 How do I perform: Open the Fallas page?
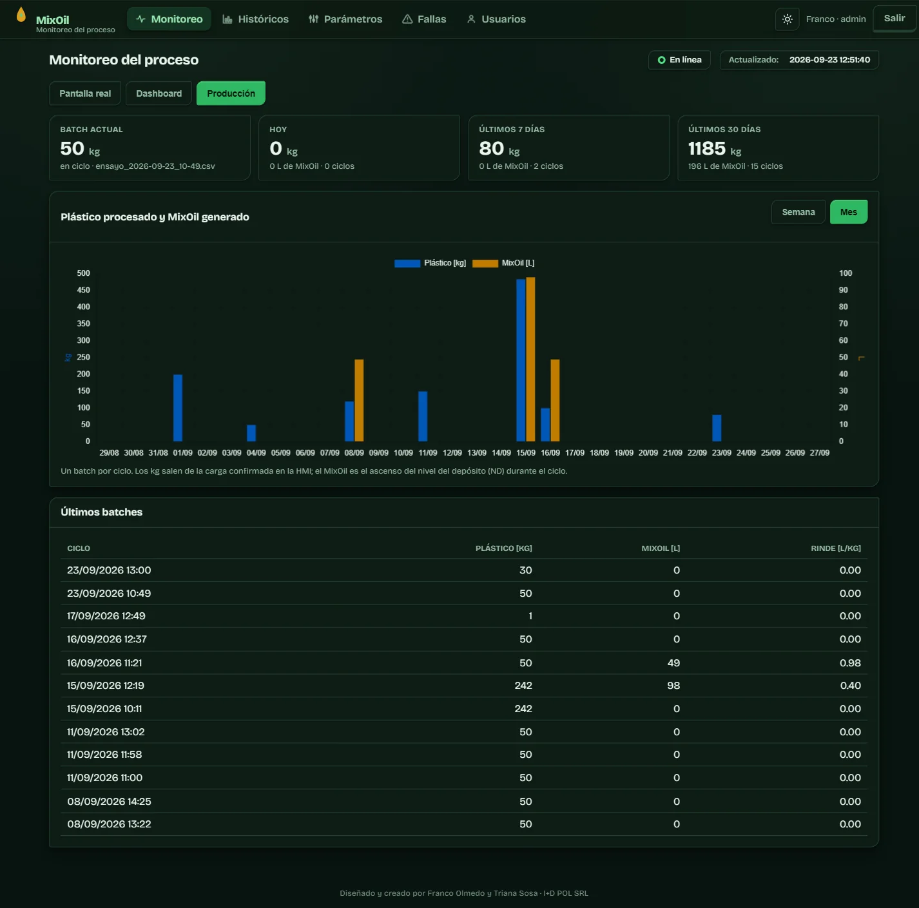click(x=424, y=19)
